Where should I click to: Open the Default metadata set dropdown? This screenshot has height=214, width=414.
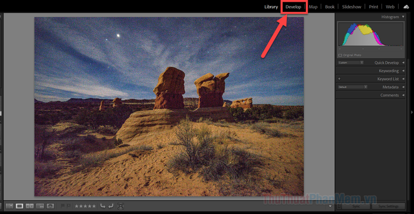pos(352,87)
